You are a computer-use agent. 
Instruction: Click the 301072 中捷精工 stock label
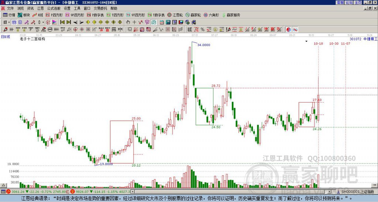pos(363,39)
